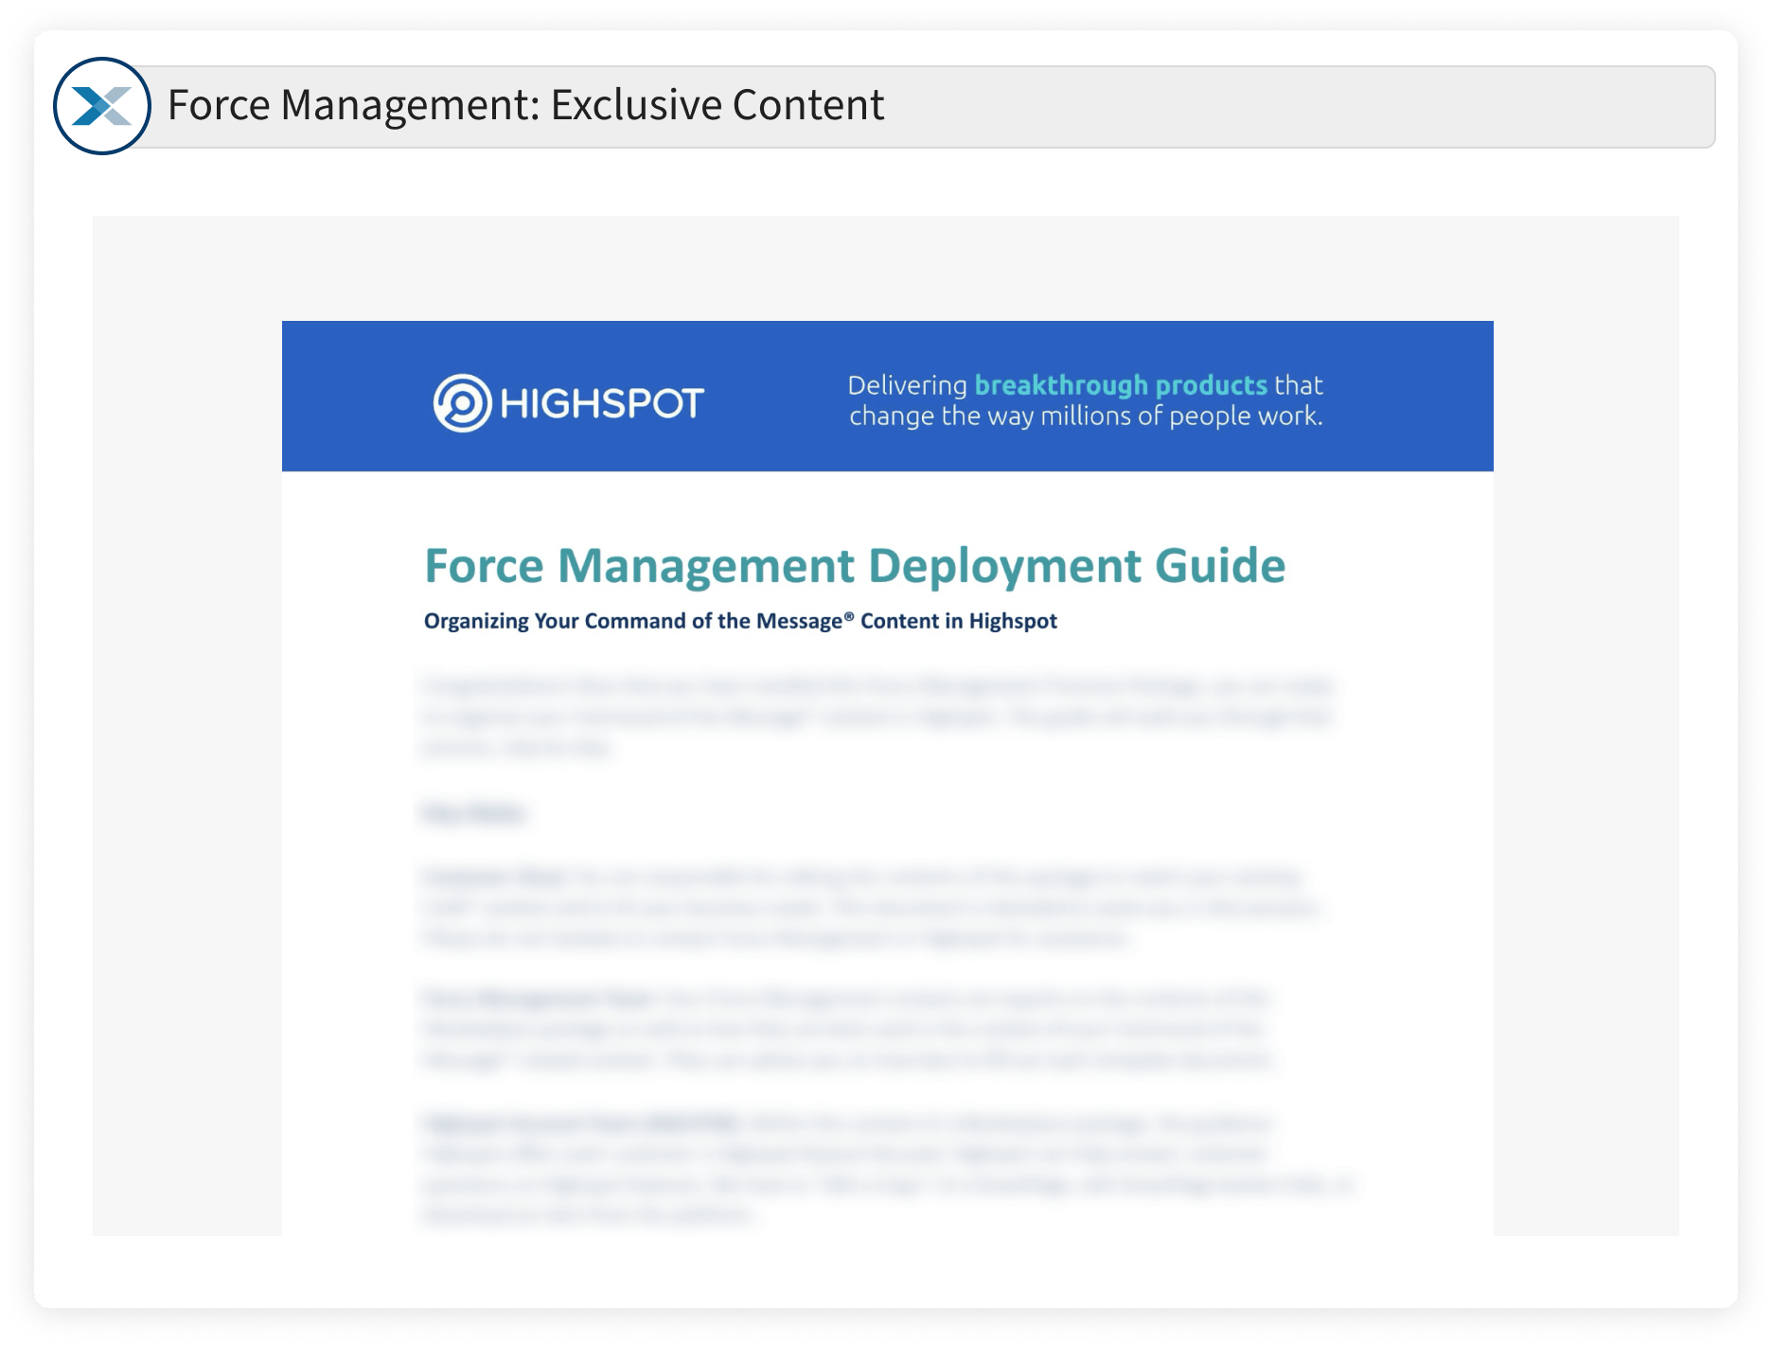Click the registered trademark symbol after "Message"
The image size is (1772, 1346).
point(849,616)
